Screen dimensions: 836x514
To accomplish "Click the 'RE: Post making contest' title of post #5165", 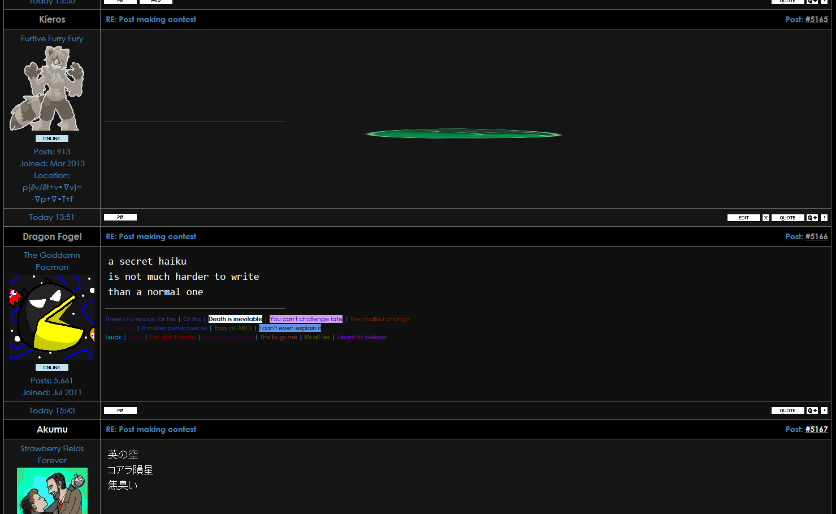I will pos(151,19).
